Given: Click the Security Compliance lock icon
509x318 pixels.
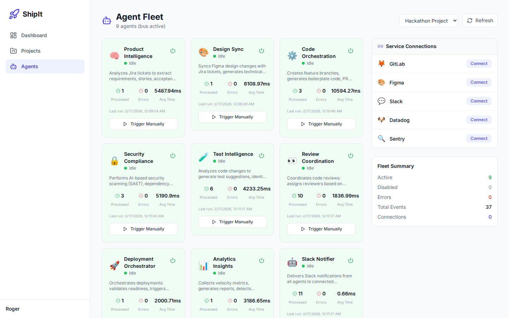Looking at the screenshot, I should [x=114, y=161].
